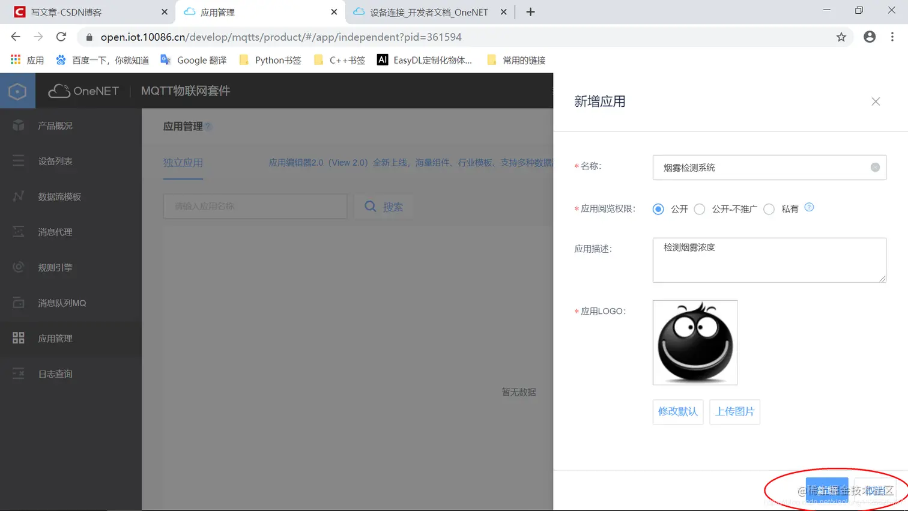
Task: Open 常用的链接 bookmark folder
Action: click(516, 60)
